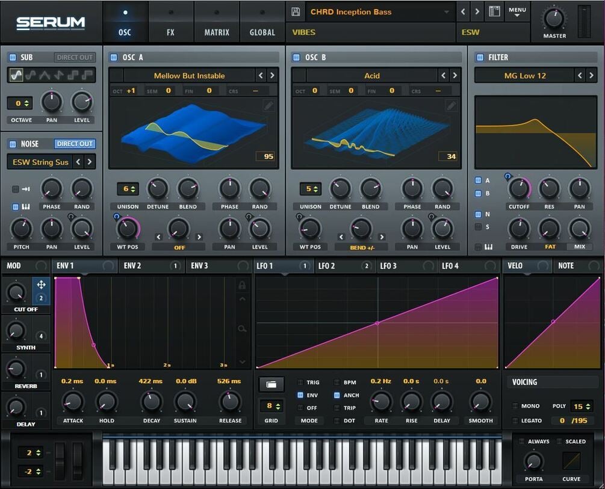Toggle filter keytrack keyboard icon

tap(488, 247)
